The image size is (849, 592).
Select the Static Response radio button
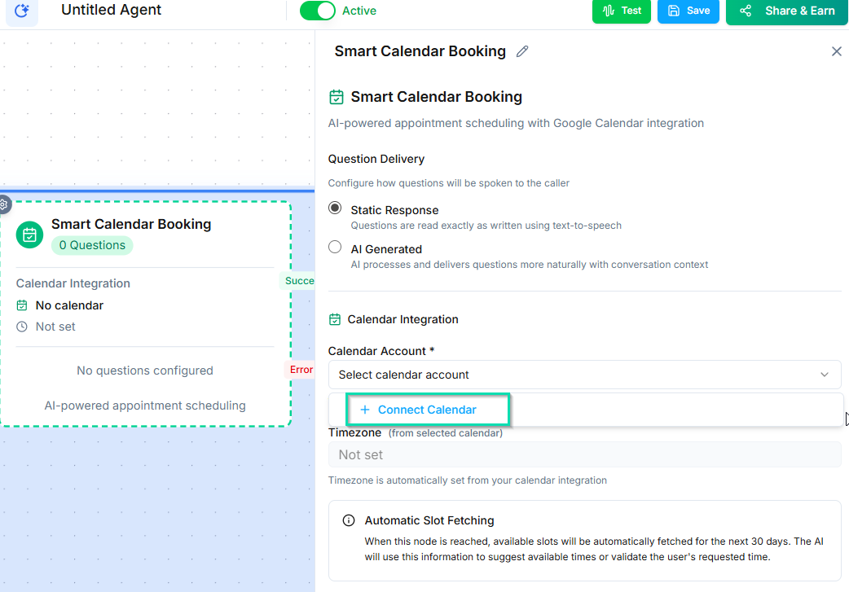(x=334, y=208)
